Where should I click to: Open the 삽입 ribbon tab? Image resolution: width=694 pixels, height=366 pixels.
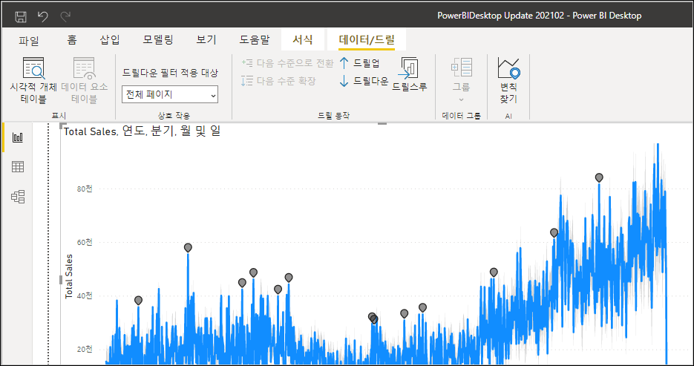(x=110, y=40)
